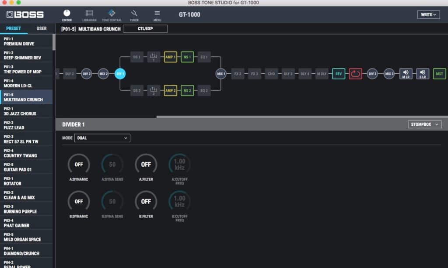Click the A:CUTOFF FREQ knob
Screen dimensions: 448x268
pyautogui.click(x=179, y=165)
